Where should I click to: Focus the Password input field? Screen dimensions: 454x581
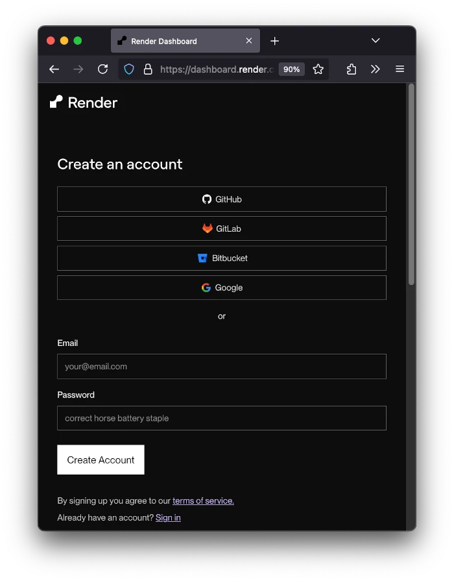point(221,418)
